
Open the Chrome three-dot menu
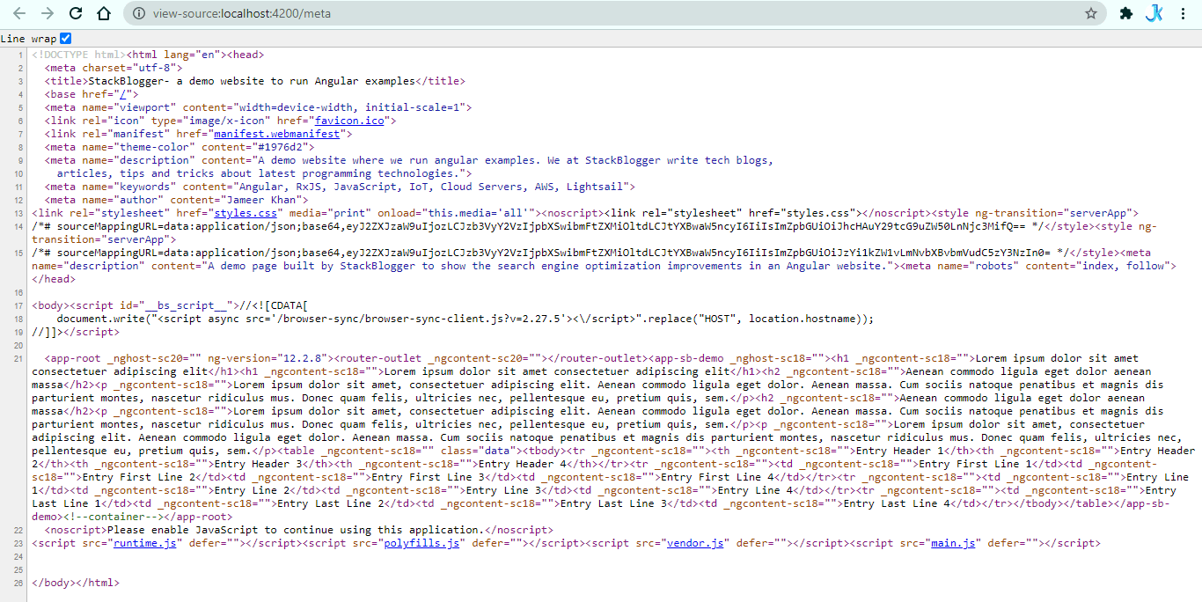click(1184, 13)
